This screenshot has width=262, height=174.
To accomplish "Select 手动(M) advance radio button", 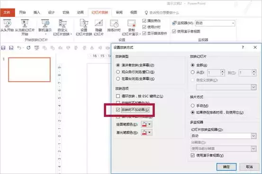I will pyautogui.click(x=192, y=106).
